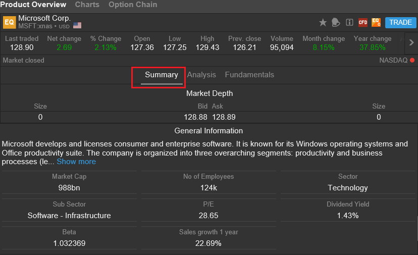Click P/E value 28.65
418x255 pixels.
click(x=208, y=216)
